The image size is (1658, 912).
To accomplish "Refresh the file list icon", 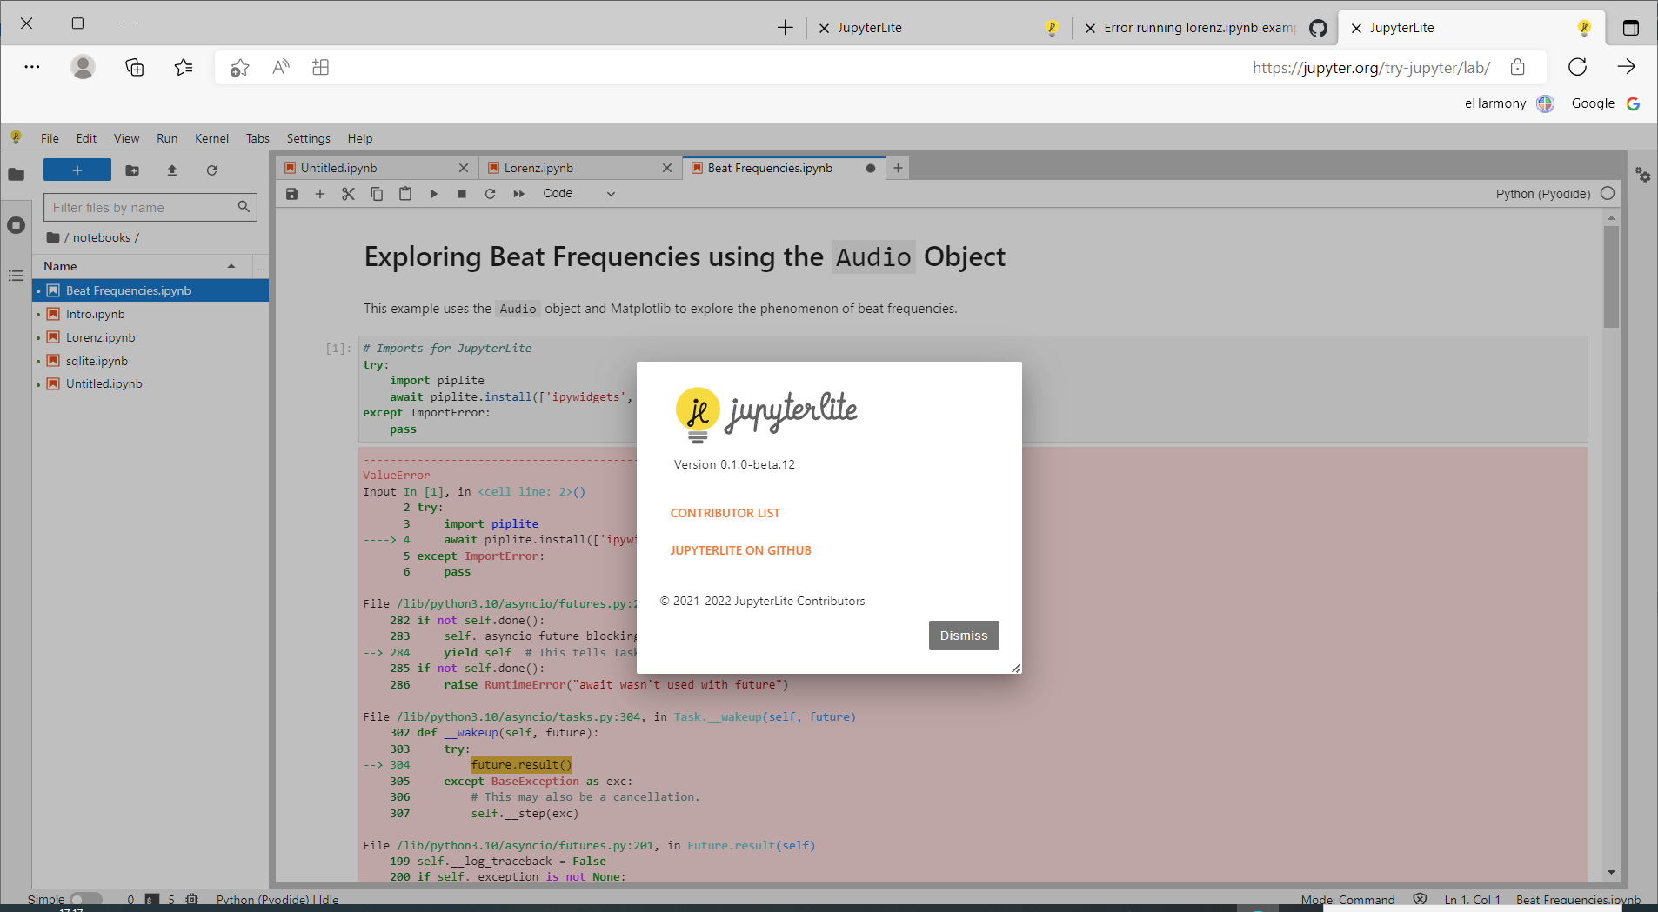I will click(x=211, y=170).
